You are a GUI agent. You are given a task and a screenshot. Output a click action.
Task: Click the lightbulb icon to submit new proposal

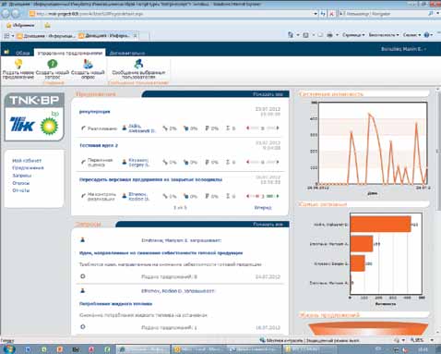[18, 64]
